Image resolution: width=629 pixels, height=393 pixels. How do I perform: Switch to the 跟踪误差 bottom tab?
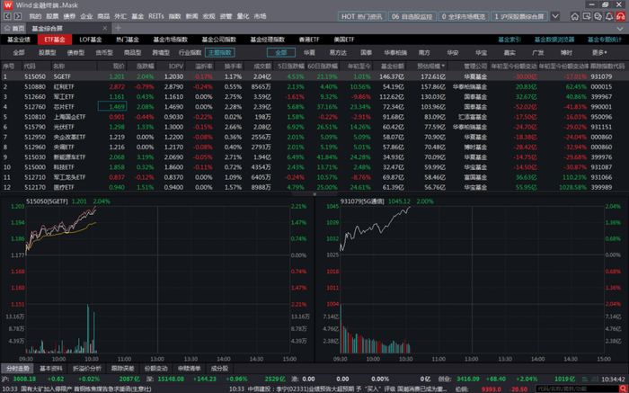click(x=123, y=368)
